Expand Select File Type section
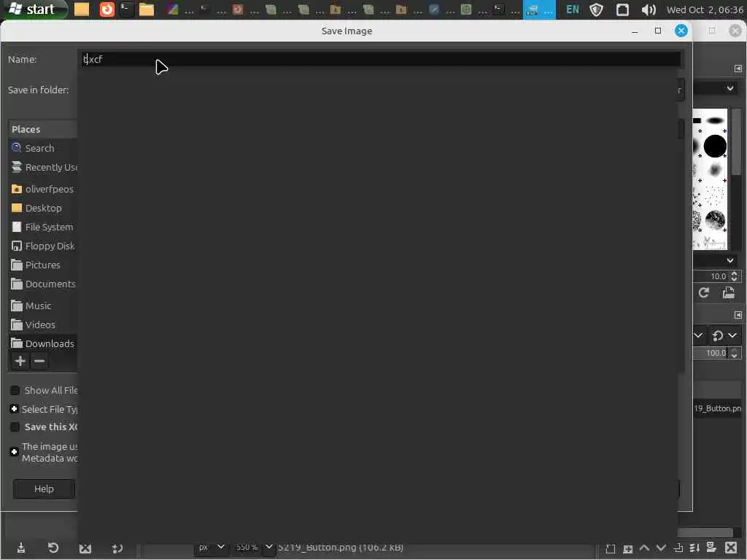Image resolution: width=747 pixels, height=560 pixels. pyautogui.click(x=15, y=409)
